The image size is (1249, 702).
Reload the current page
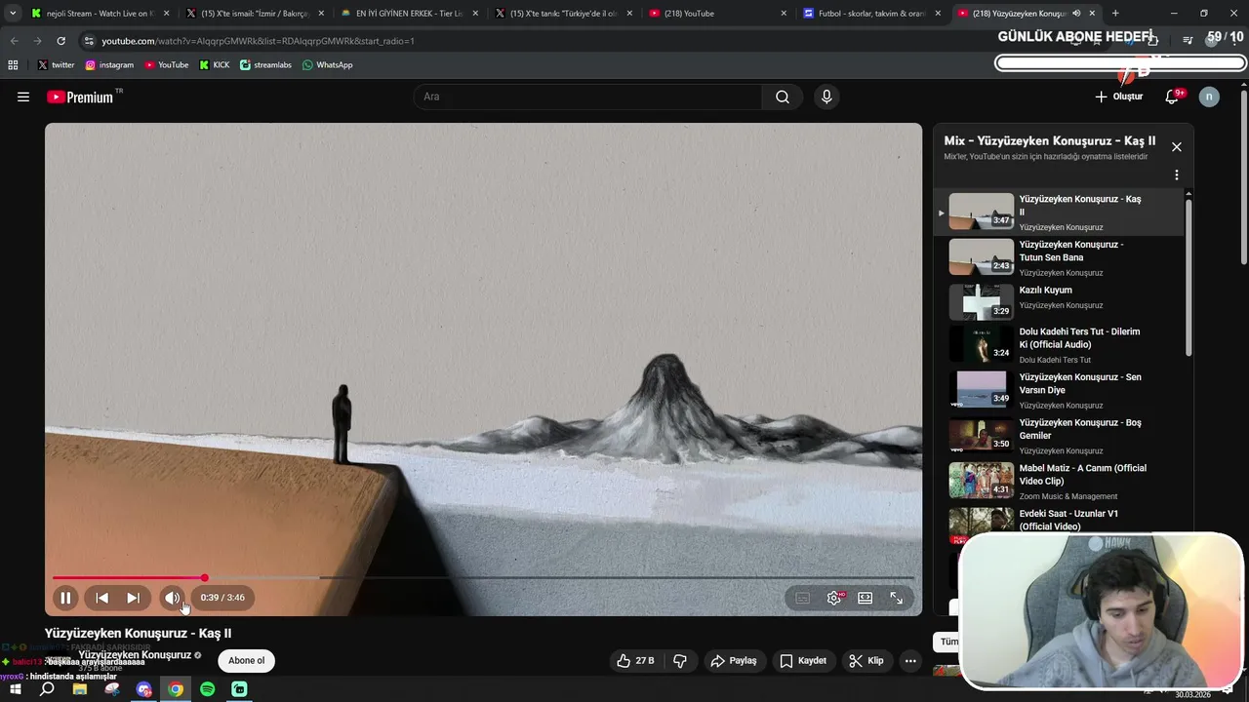pos(60,41)
